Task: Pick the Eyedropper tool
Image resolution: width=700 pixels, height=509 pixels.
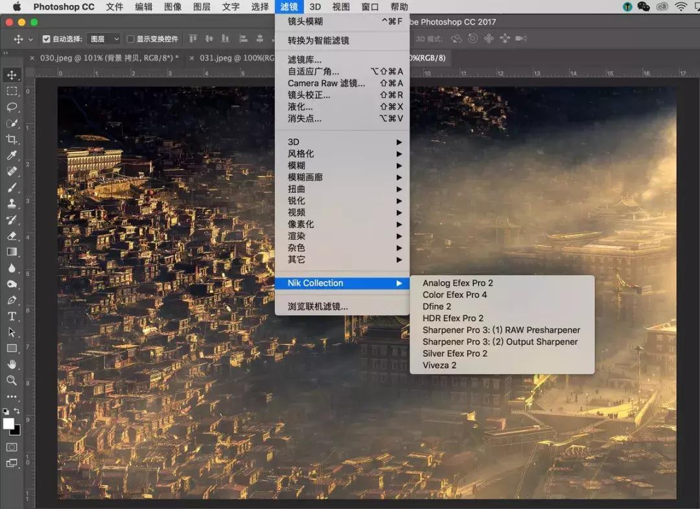Action: pyautogui.click(x=12, y=155)
